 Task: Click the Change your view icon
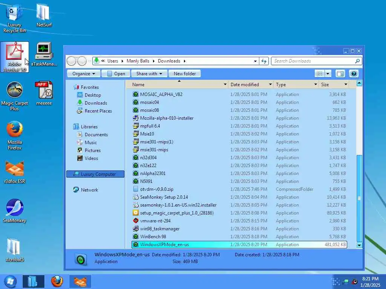pyautogui.click(x=320, y=73)
